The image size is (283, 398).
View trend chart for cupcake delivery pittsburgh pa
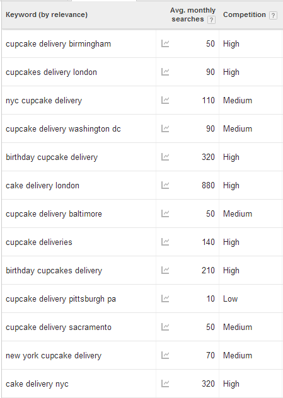click(x=165, y=298)
